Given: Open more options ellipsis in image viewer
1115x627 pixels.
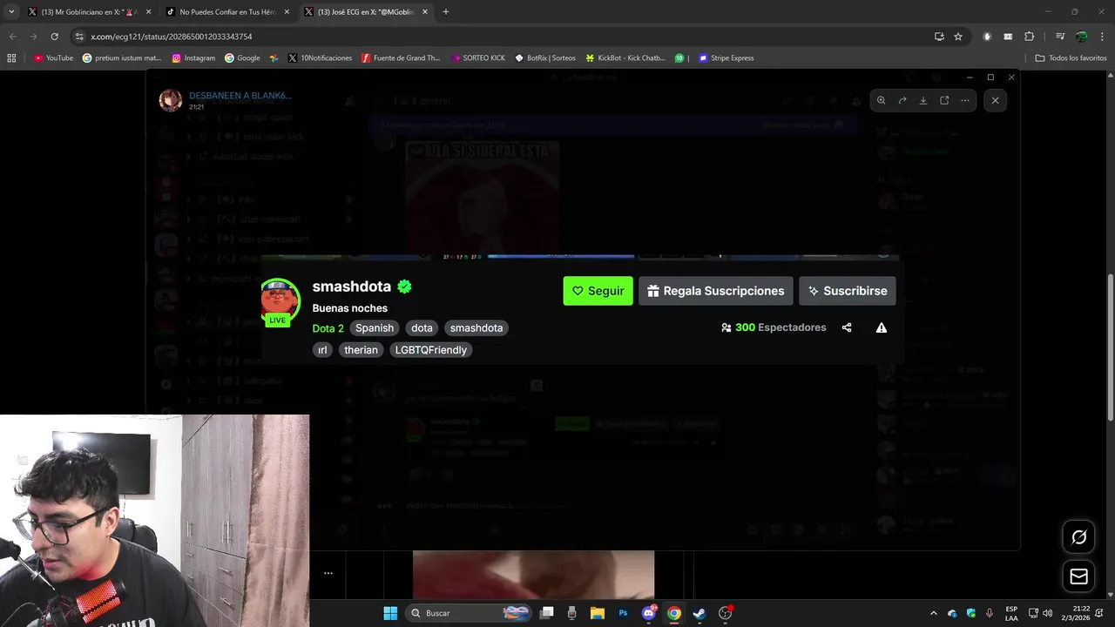Looking at the screenshot, I should (x=965, y=100).
